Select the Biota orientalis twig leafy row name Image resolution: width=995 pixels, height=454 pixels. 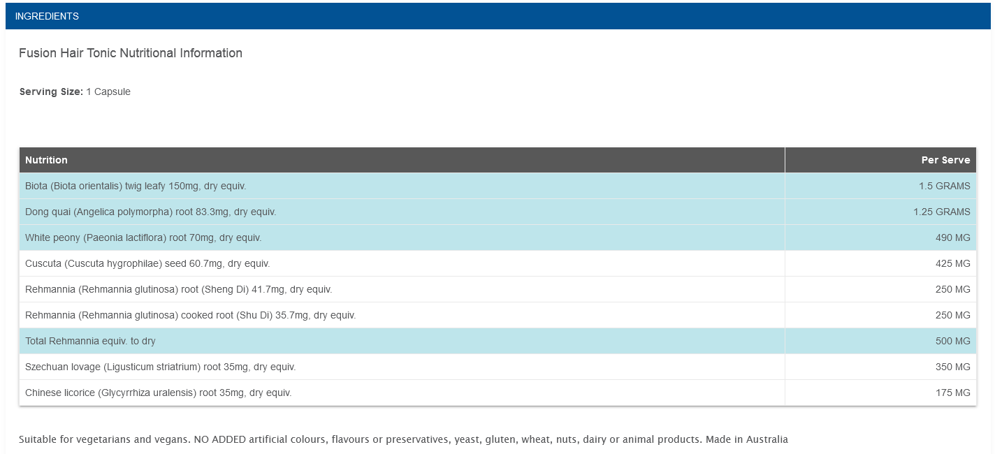pyautogui.click(x=136, y=186)
